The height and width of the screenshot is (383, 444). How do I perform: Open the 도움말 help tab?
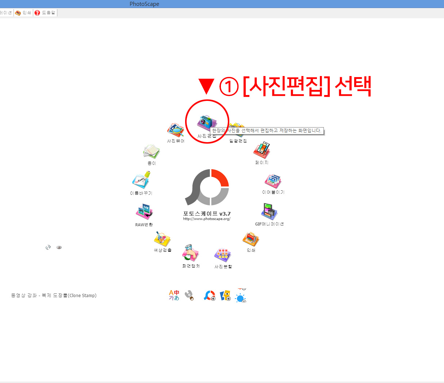[x=45, y=13]
